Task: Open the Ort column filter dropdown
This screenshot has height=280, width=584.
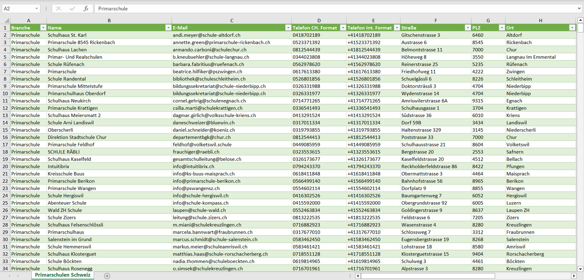Action: pyautogui.click(x=572, y=28)
